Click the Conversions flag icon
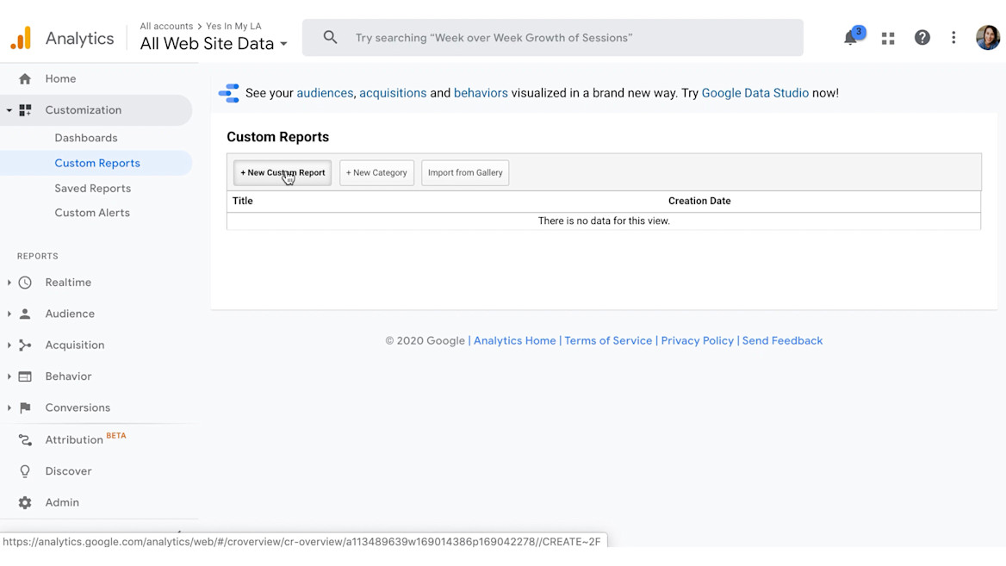The image size is (1006, 566). (25, 407)
